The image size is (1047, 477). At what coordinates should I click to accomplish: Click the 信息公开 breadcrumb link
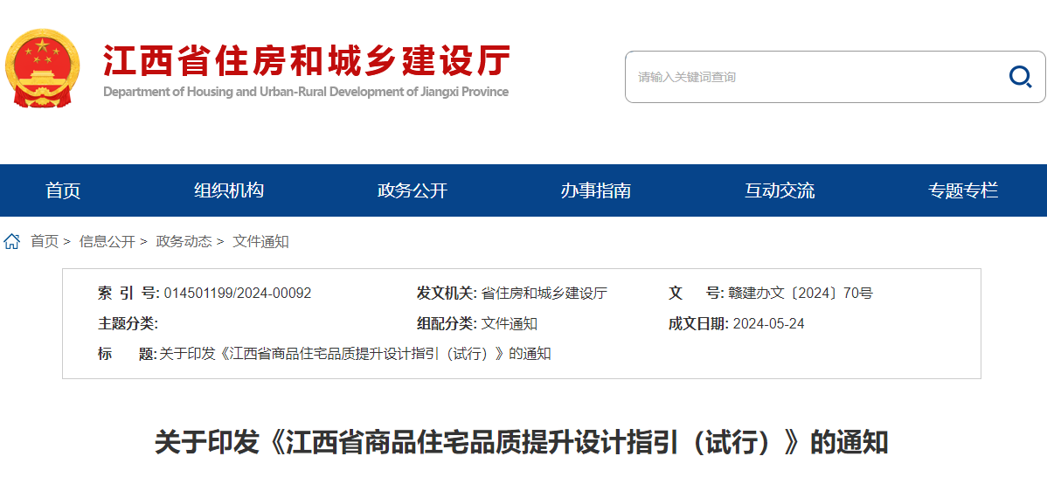click(107, 242)
